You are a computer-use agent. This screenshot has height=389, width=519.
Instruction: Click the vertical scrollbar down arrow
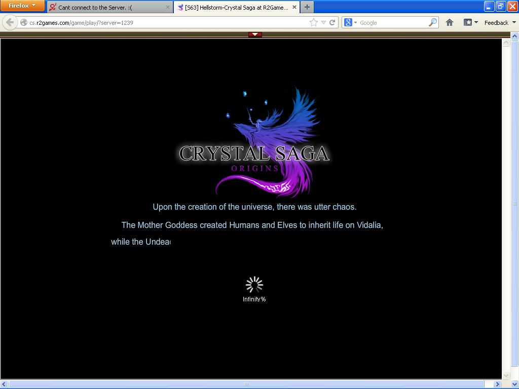coord(505,375)
